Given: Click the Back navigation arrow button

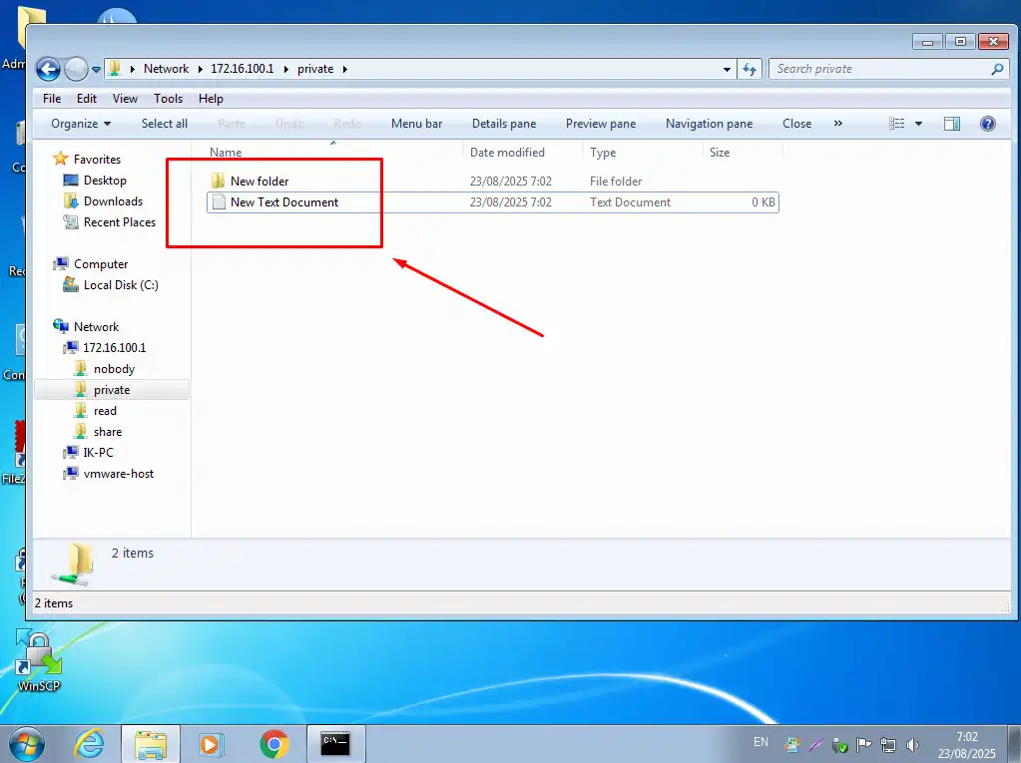Looking at the screenshot, I should (x=48, y=69).
